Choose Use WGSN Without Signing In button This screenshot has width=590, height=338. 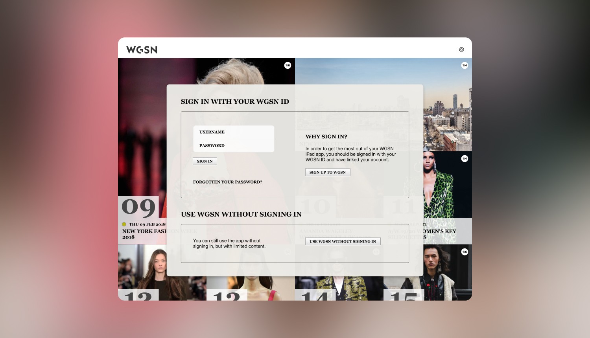tap(343, 241)
